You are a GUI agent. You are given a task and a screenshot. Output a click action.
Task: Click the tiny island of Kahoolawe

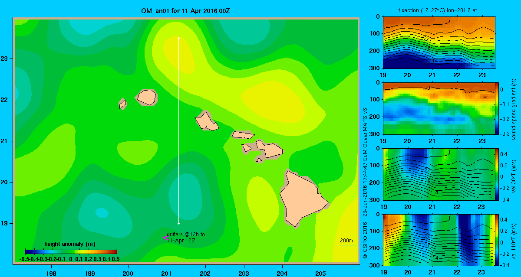click(x=259, y=160)
